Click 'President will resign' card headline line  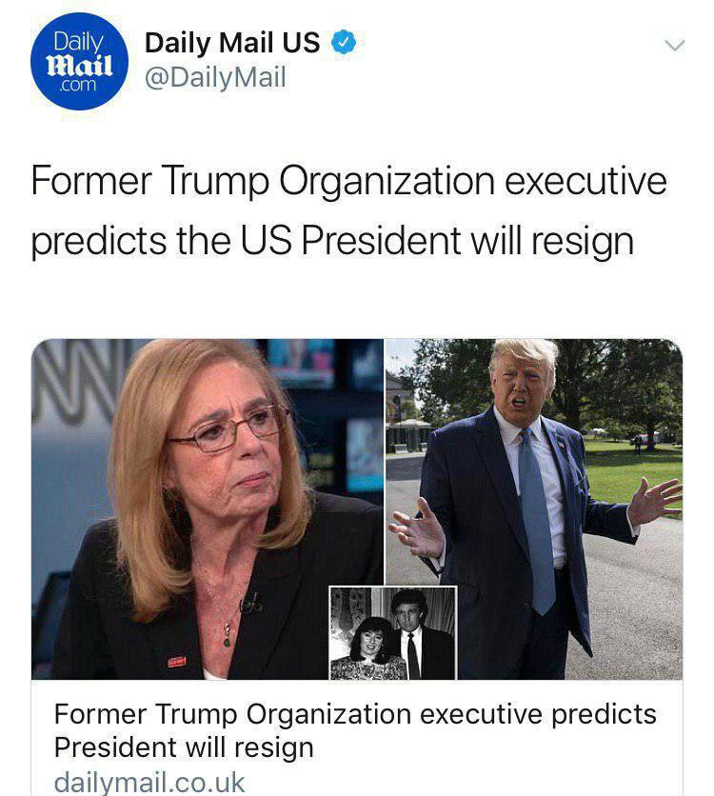(184, 747)
